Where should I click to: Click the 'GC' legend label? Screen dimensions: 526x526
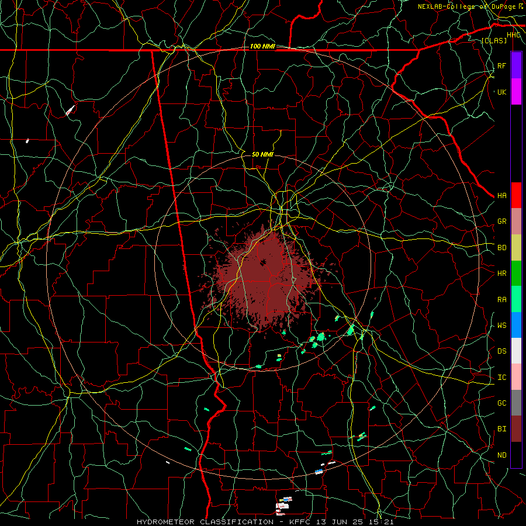click(x=501, y=403)
